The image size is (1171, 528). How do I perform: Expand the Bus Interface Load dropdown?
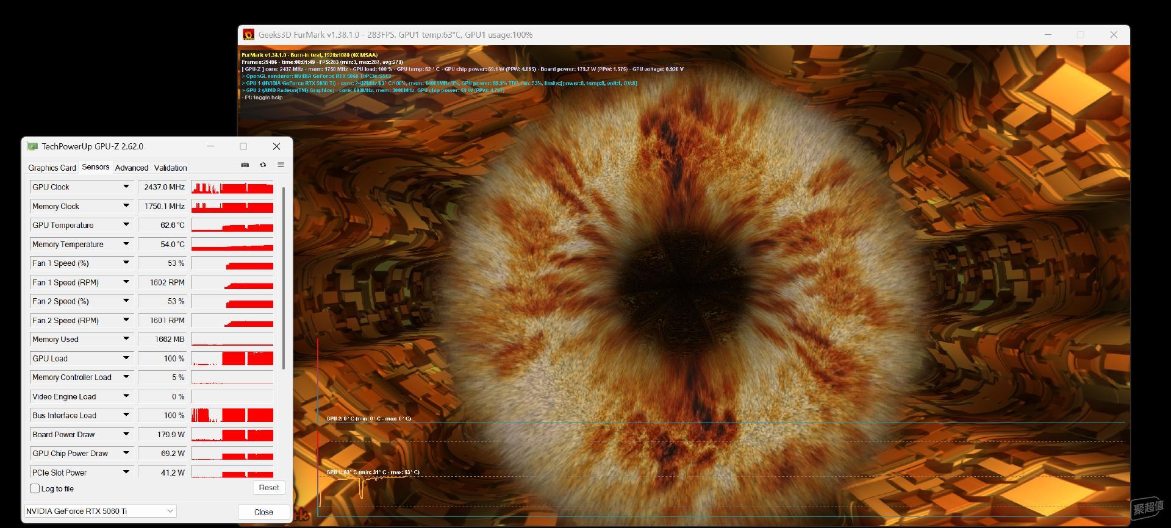[126, 415]
